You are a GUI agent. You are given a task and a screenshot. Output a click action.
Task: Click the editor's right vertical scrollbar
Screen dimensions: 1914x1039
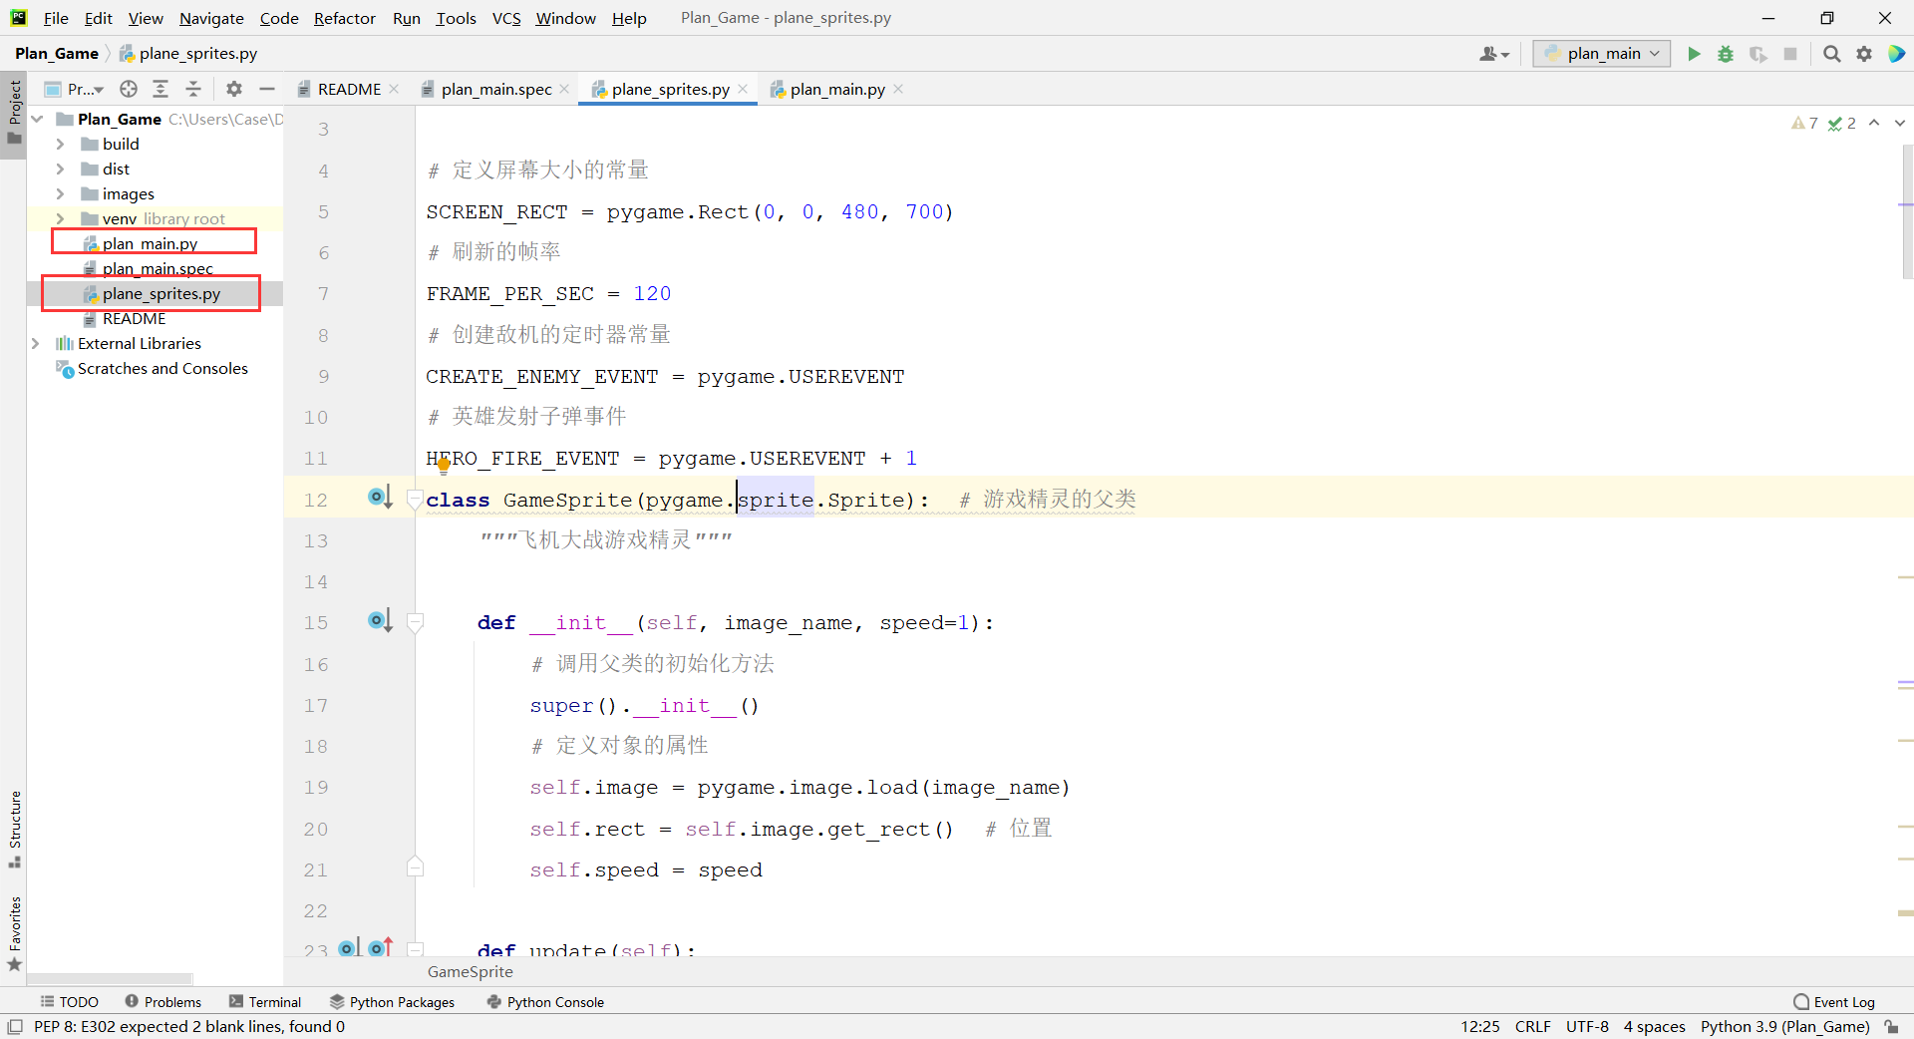click(x=1905, y=209)
